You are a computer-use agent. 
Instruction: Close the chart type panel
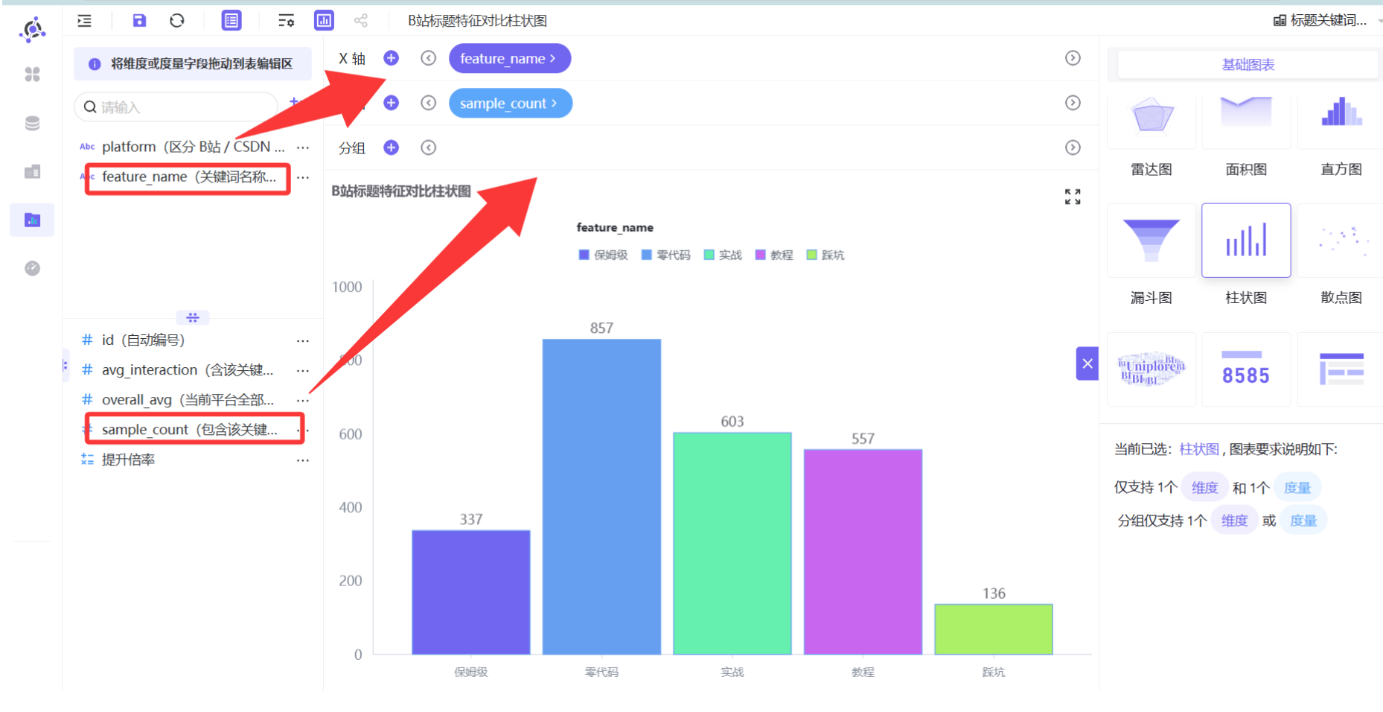click(x=1087, y=363)
